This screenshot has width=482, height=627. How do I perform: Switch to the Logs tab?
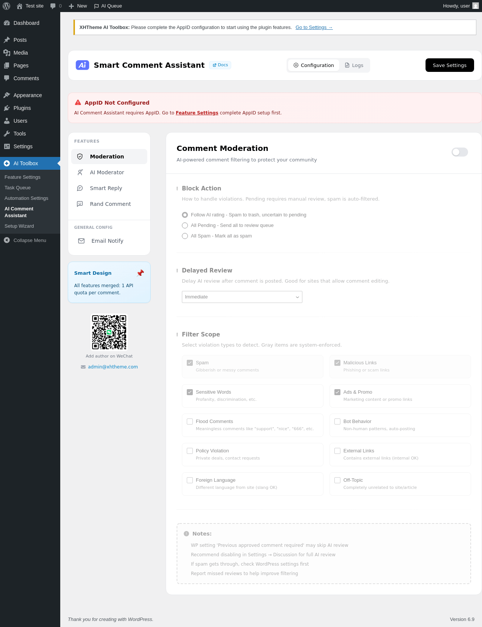click(354, 65)
